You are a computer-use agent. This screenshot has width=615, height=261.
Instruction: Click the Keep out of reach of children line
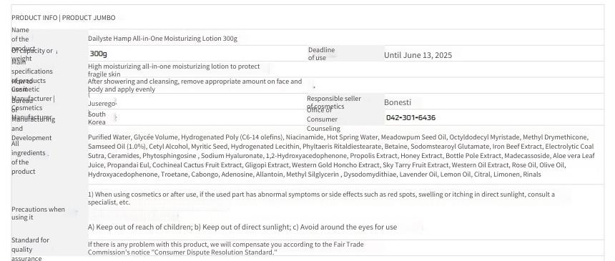coord(242,227)
